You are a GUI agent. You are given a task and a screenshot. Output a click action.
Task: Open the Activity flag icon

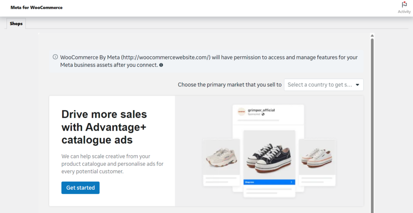tap(404, 5)
